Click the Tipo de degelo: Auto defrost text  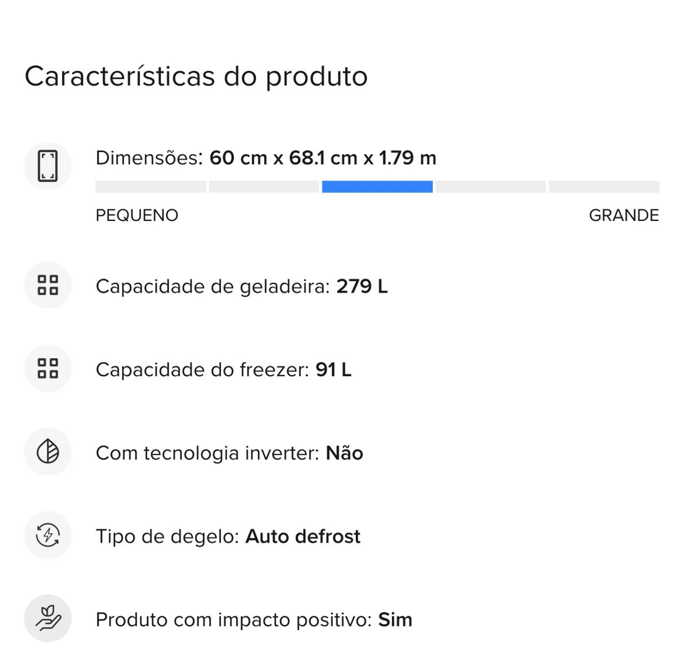[228, 536]
